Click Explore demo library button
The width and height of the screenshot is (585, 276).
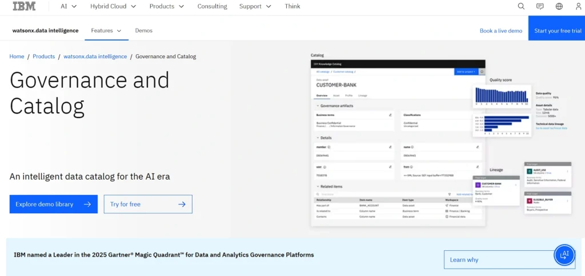coord(53,204)
